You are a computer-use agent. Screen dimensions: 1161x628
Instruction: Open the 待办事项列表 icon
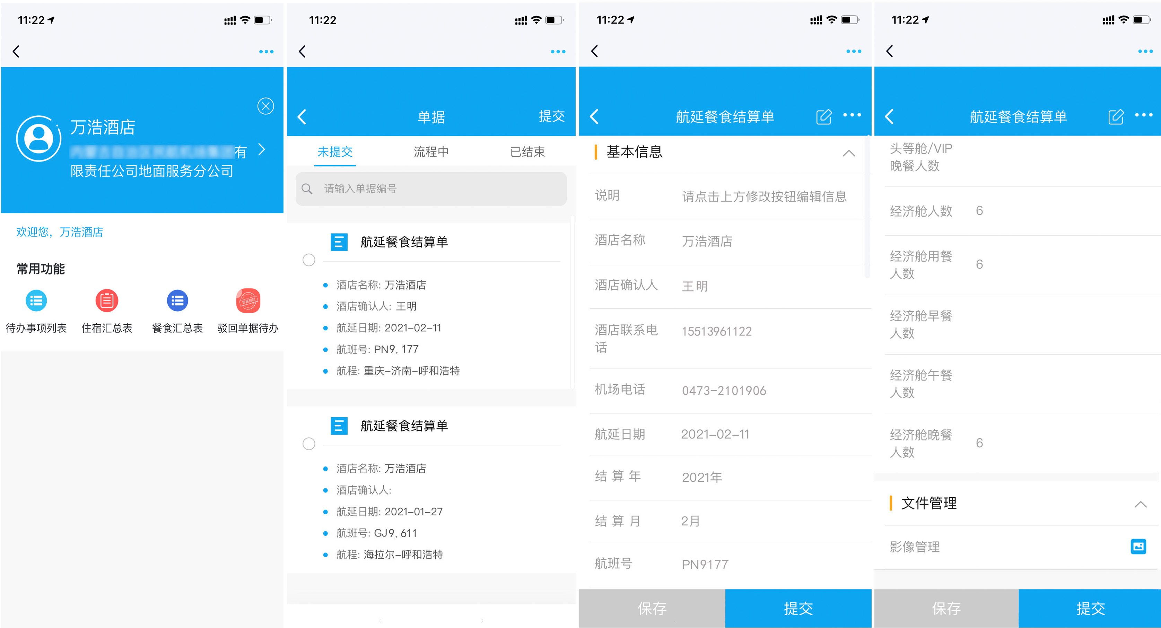pos(36,301)
